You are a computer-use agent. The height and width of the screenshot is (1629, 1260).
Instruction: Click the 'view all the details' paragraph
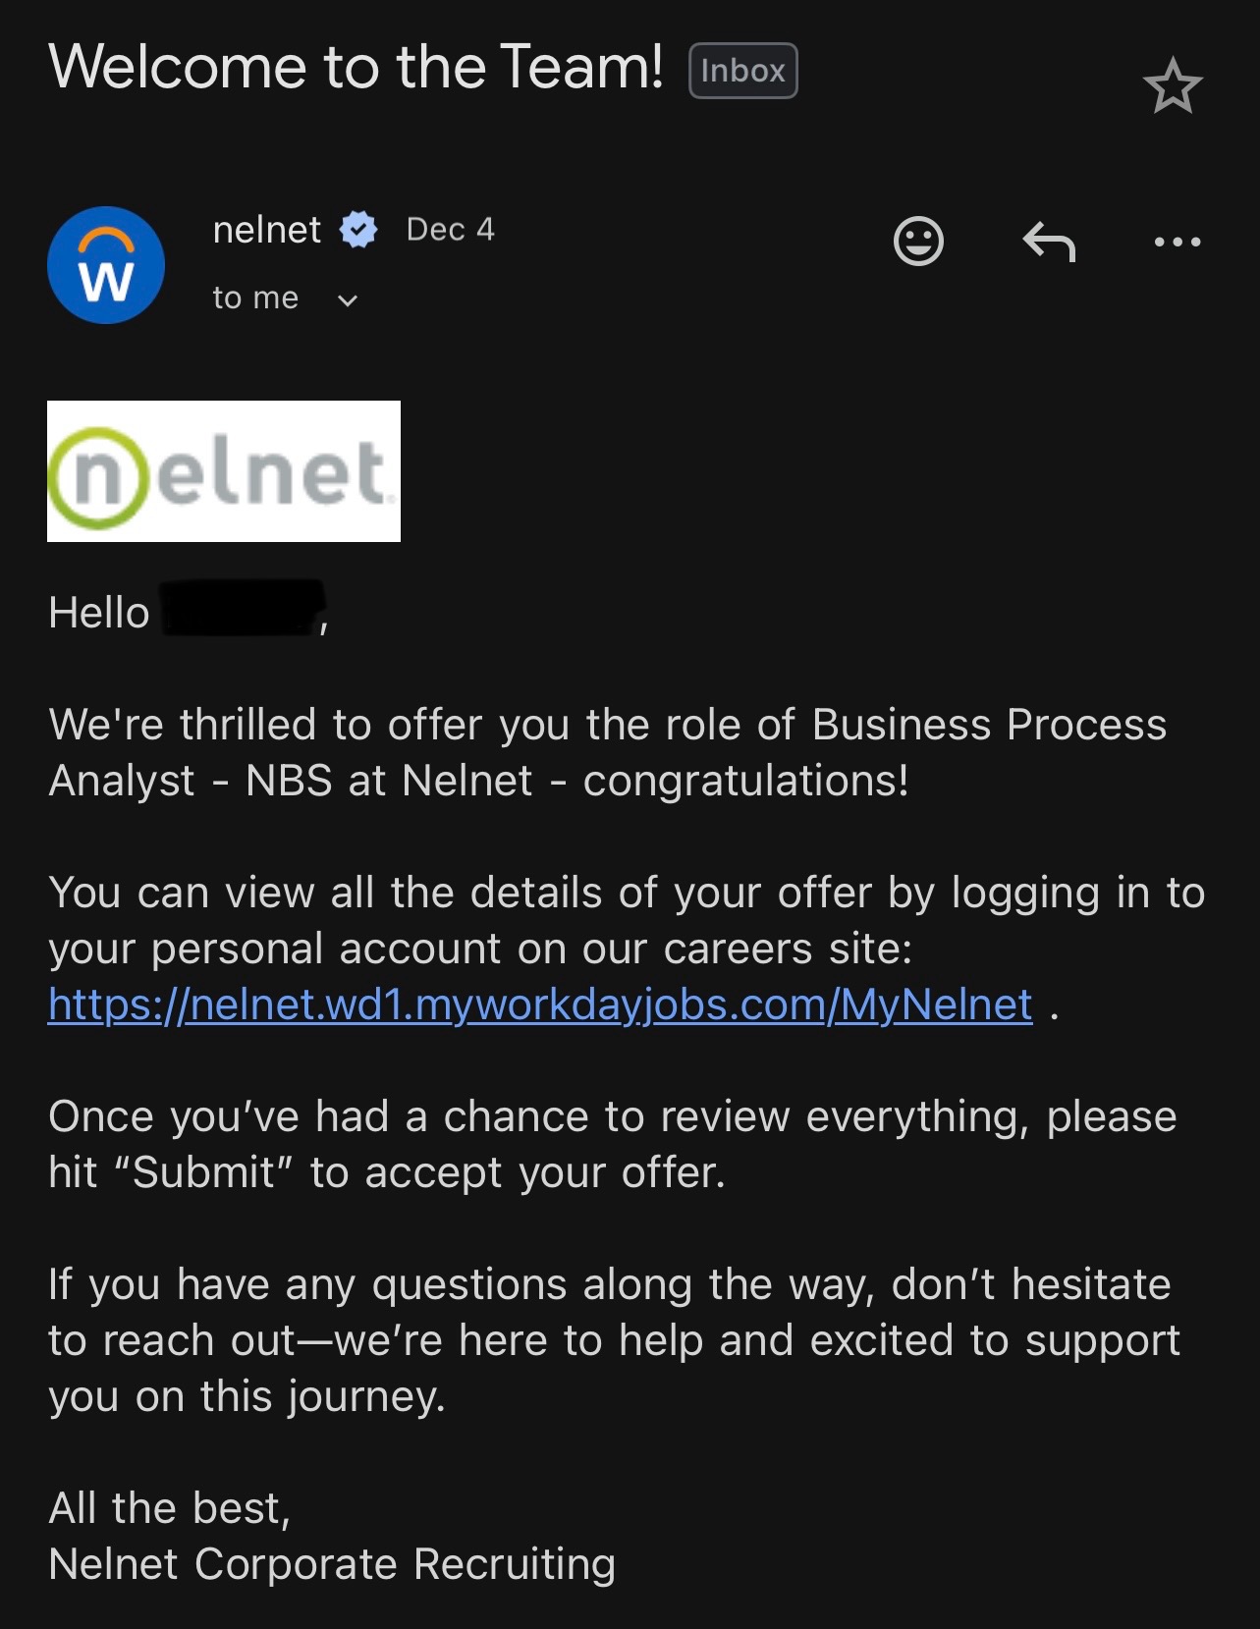pyautogui.click(x=625, y=920)
